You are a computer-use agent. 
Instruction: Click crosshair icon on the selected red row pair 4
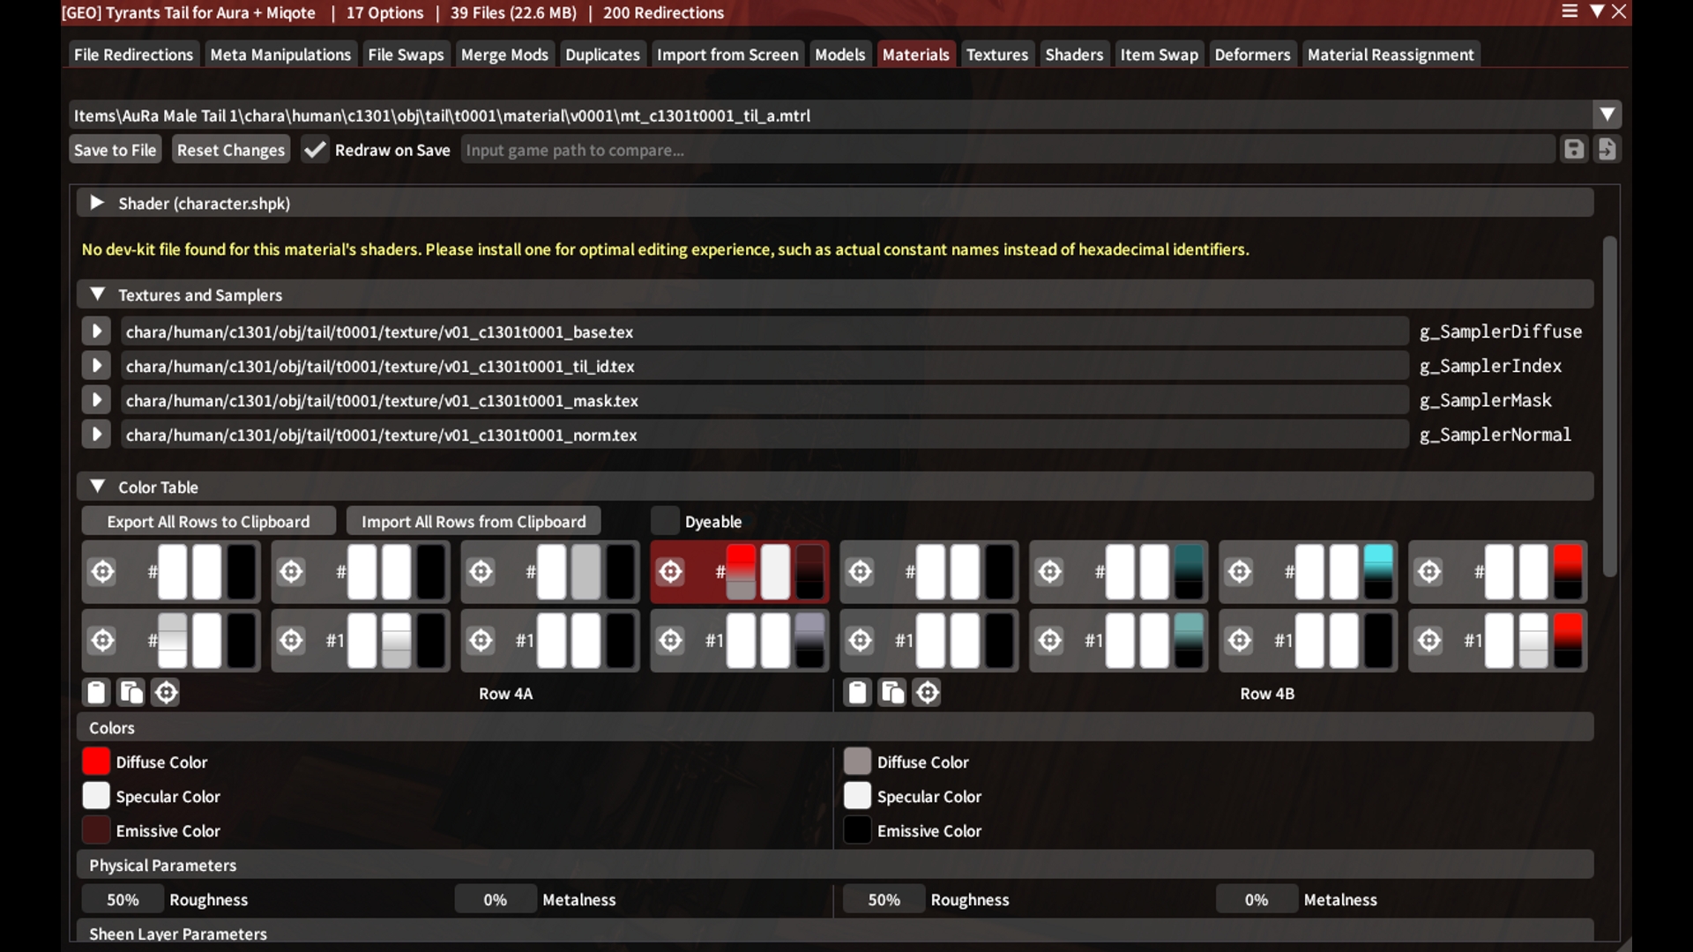(670, 571)
